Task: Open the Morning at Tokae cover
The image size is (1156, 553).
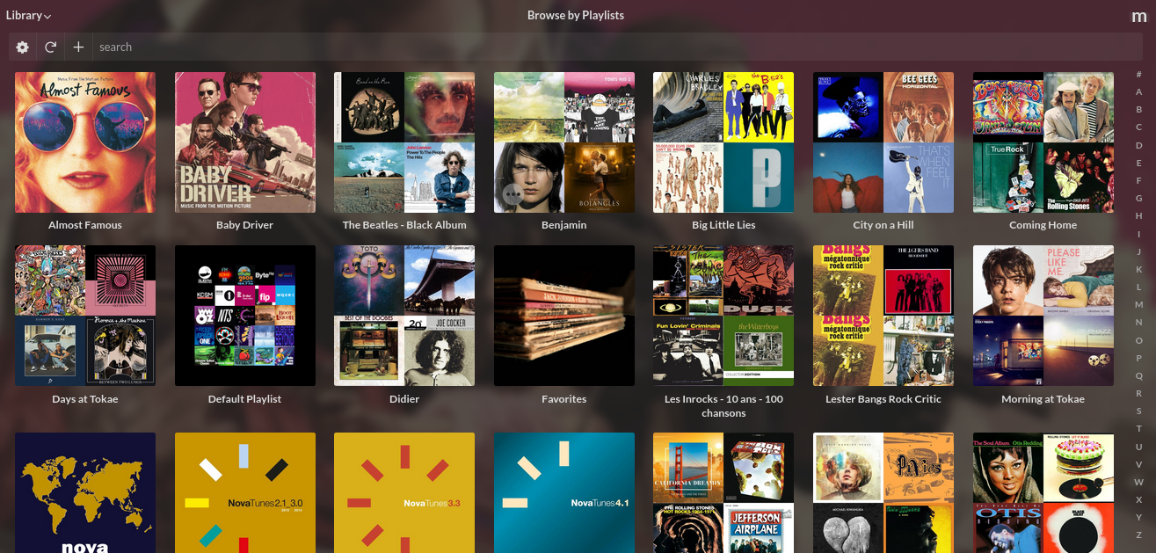Action: 1043,316
